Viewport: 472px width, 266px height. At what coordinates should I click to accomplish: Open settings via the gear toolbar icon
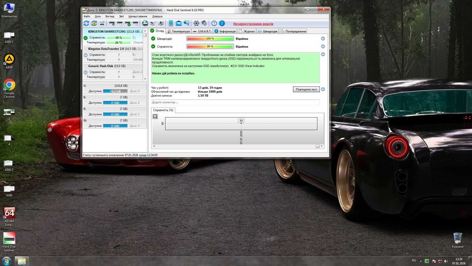196,23
